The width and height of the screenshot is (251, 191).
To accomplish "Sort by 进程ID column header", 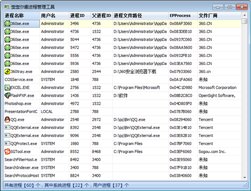I will [x=80, y=15].
